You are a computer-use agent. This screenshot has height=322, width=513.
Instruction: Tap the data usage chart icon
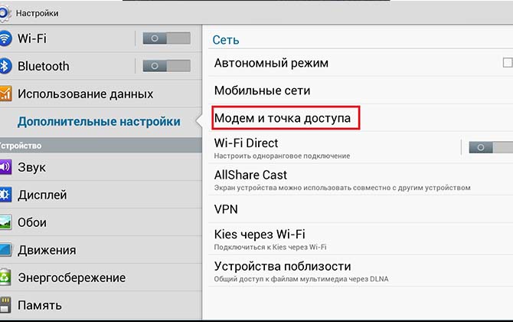(5, 94)
